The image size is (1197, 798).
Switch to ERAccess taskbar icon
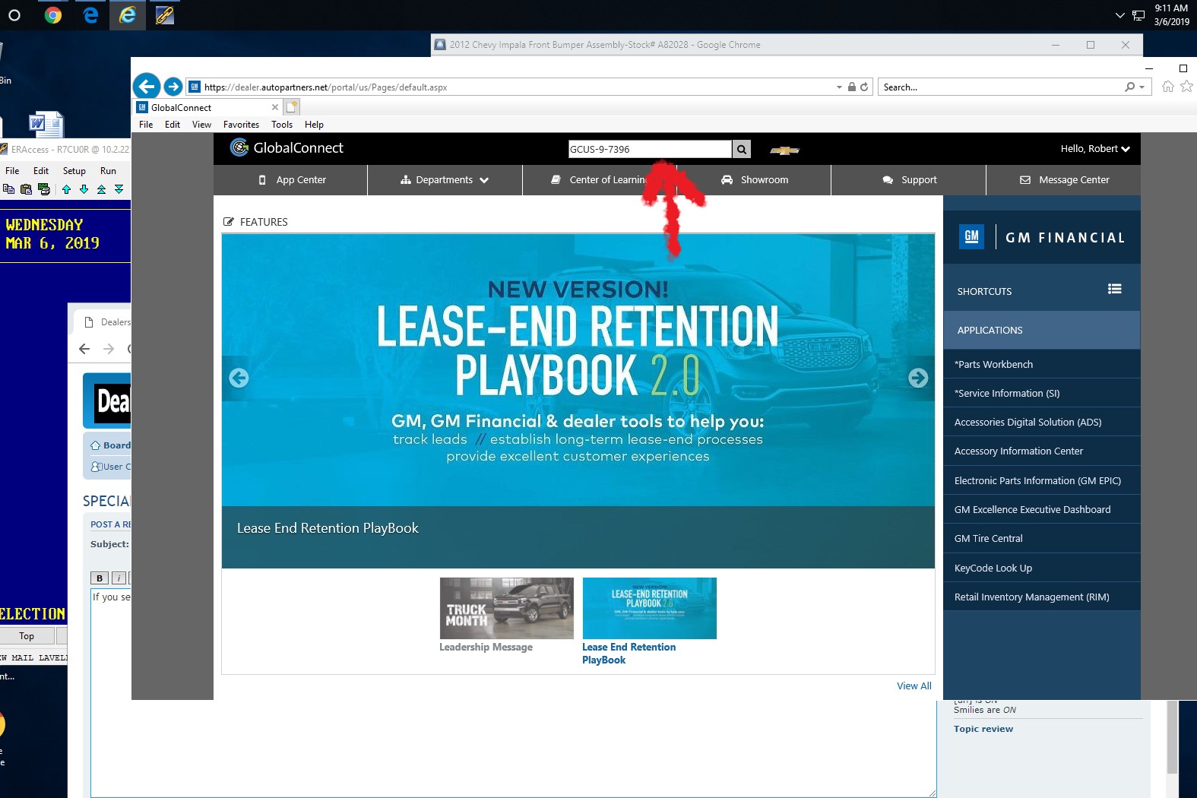(165, 15)
